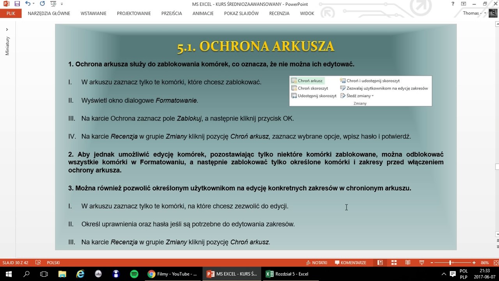Undo the last action
Screen dimensions: 499x281
[x=28, y=4]
